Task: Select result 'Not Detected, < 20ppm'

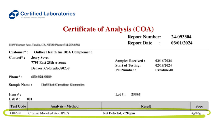Action: pos(119,113)
